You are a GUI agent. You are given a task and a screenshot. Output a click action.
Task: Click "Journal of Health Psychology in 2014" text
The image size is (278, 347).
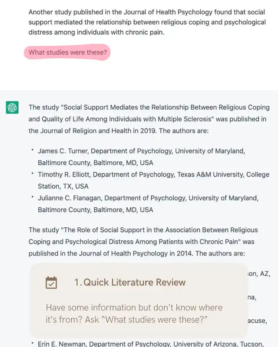[160, 253]
